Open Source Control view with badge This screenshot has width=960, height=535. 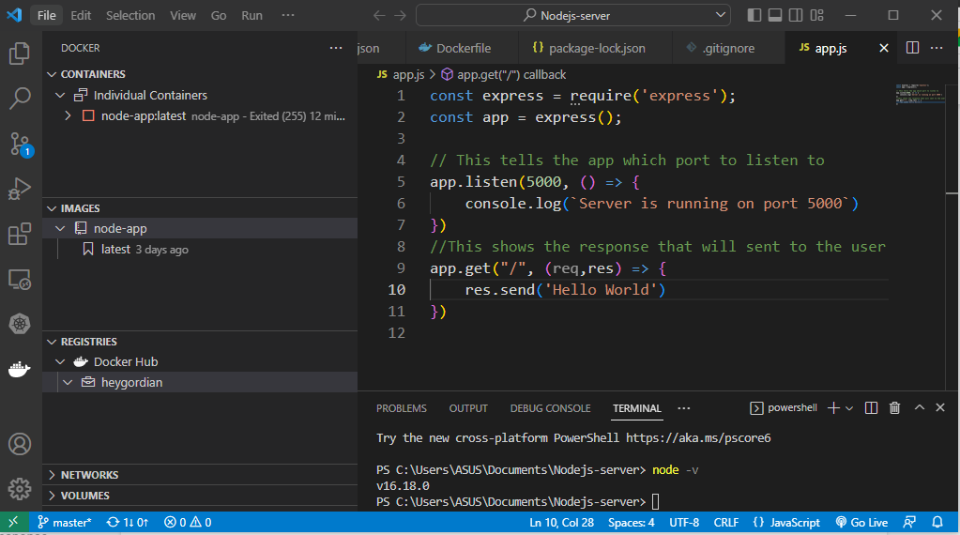[x=20, y=144]
